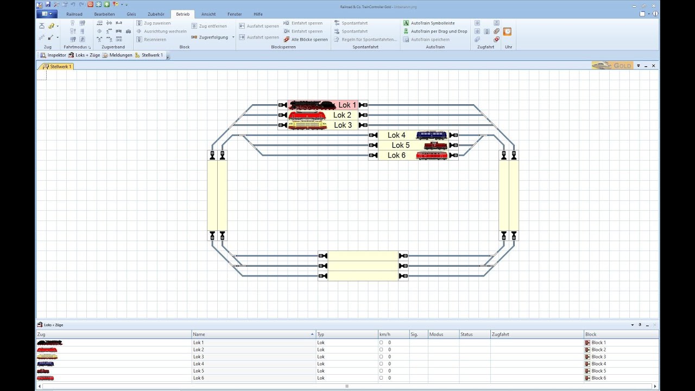Screen dimensions: 695x391
Task: Click the Block 4 icon in table
Action: (x=587, y=364)
